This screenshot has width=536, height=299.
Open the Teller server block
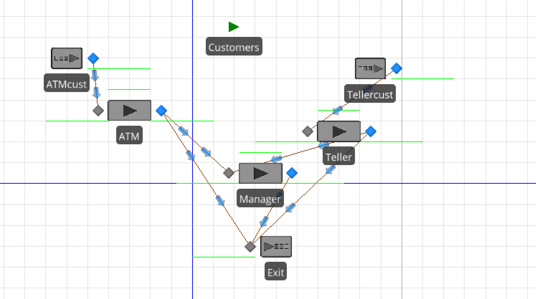click(x=338, y=131)
